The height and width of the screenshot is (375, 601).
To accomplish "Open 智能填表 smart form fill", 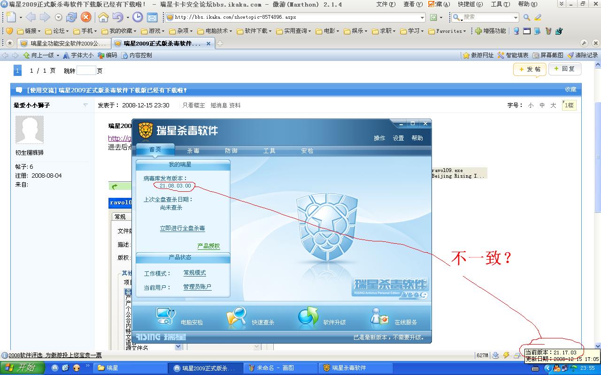I will (513, 55).
